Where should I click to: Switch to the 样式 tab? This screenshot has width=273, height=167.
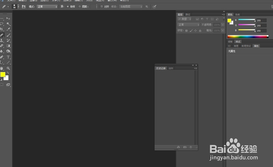tap(238, 42)
